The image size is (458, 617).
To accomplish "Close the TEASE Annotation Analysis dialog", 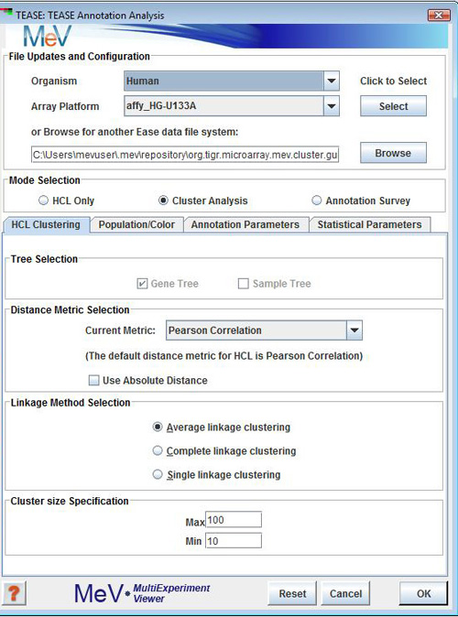I will coord(439,16).
